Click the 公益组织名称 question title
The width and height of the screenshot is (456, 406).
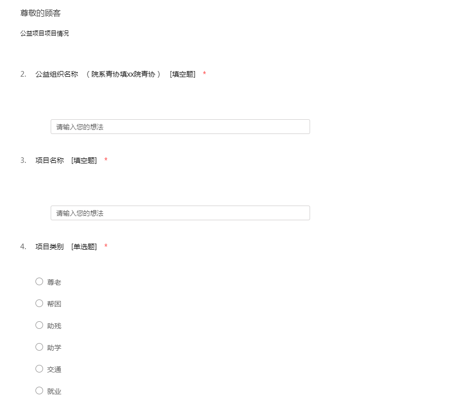pos(57,74)
